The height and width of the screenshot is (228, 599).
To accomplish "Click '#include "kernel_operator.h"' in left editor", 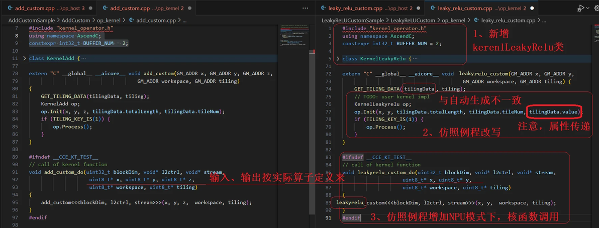I will pyautogui.click(x=71, y=28).
